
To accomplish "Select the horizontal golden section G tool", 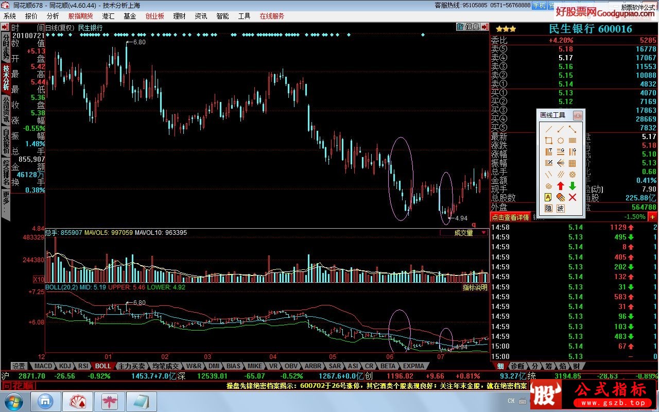I will tap(561, 152).
